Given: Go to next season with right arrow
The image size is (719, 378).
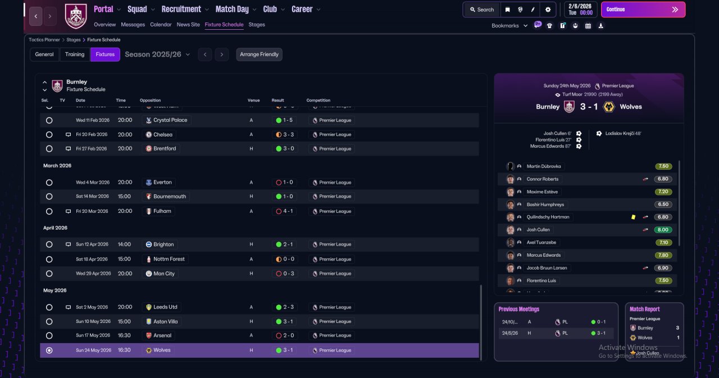Looking at the screenshot, I should (x=222, y=54).
